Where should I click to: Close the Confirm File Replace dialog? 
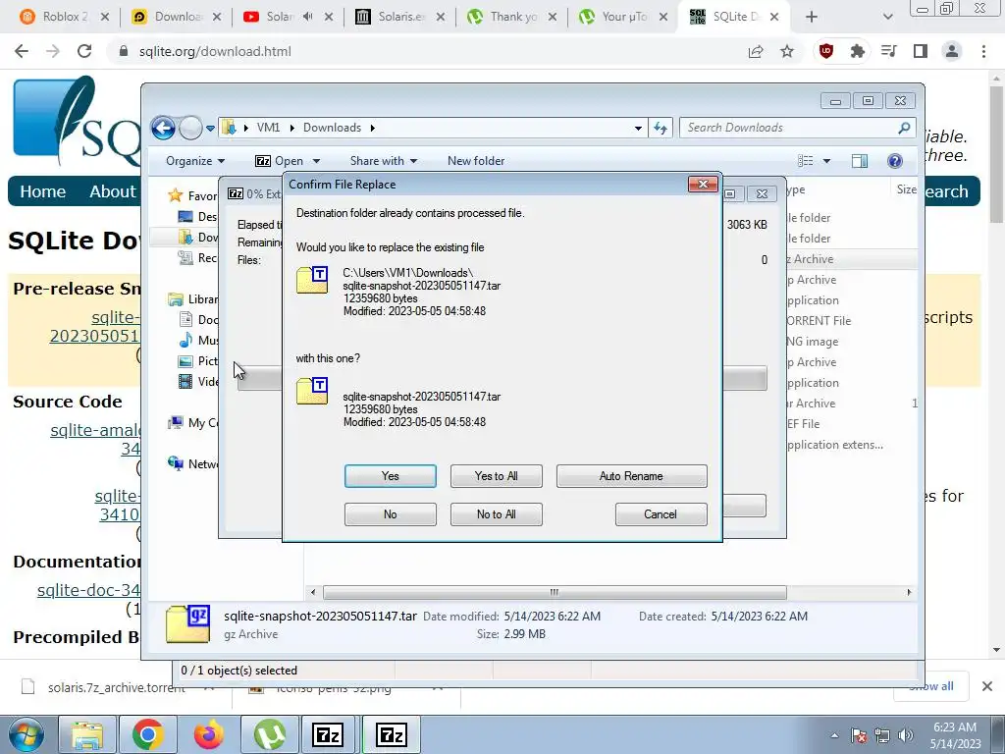703,185
